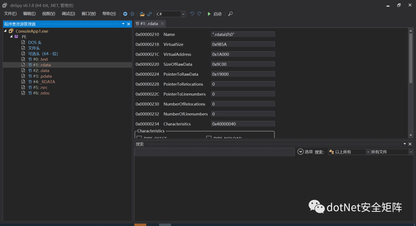Open the 调试(D) debug menu
The height and width of the screenshot is (226, 416).
tap(68, 13)
